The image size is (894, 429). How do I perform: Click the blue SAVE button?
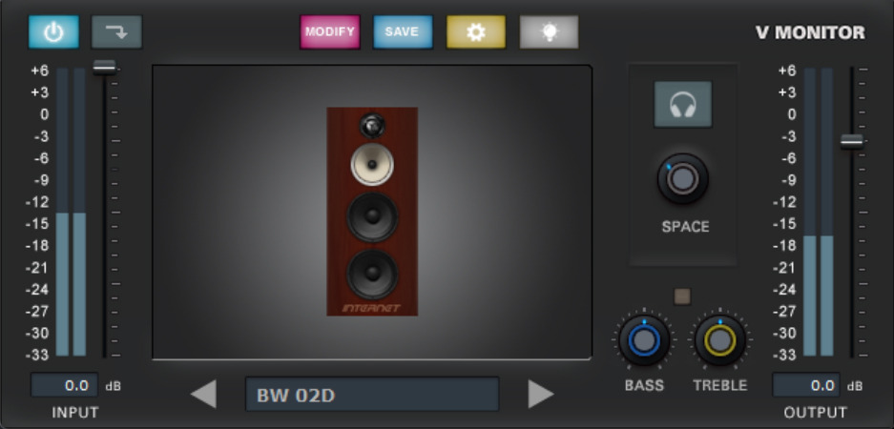[403, 31]
